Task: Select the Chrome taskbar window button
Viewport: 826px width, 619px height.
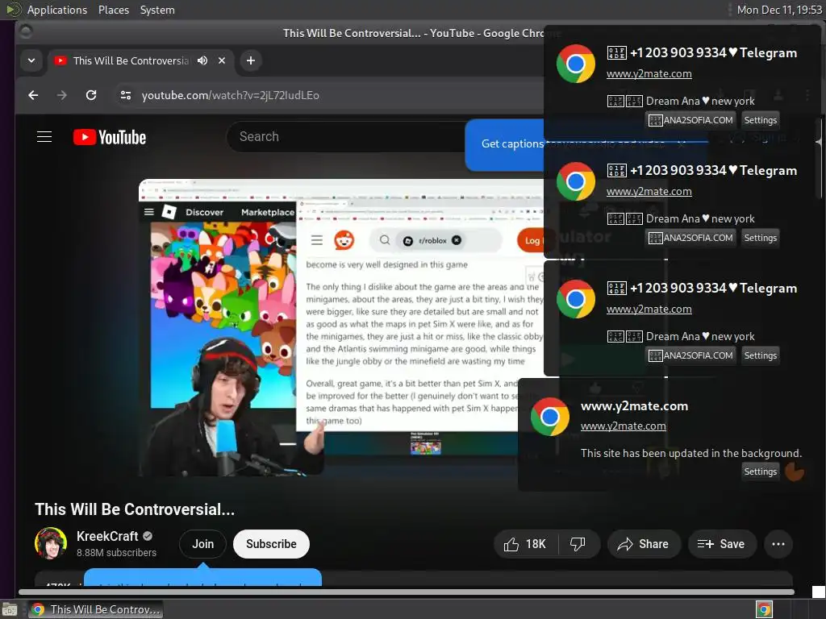Action: pos(96,609)
